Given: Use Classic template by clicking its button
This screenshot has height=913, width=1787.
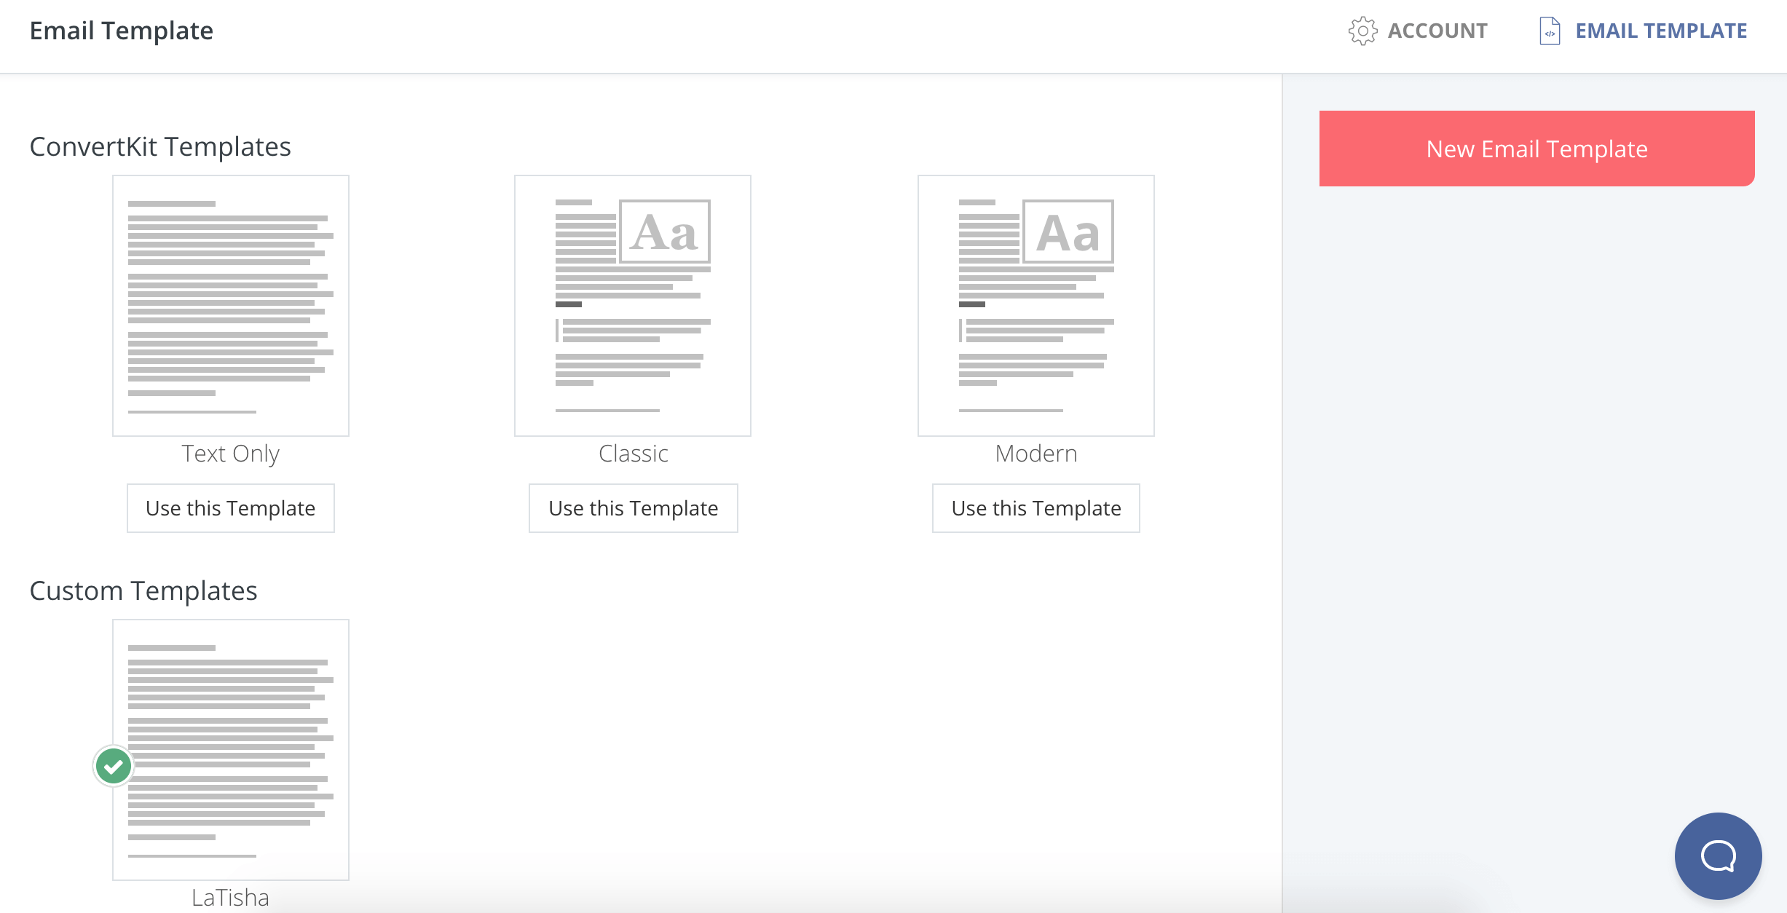Looking at the screenshot, I should 634,507.
